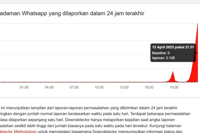Select the 16.00 time axis label

tap(149, 87)
